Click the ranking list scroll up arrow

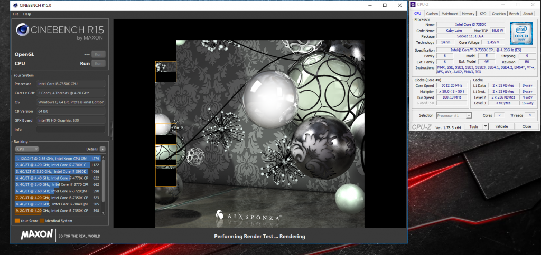pos(103,157)
